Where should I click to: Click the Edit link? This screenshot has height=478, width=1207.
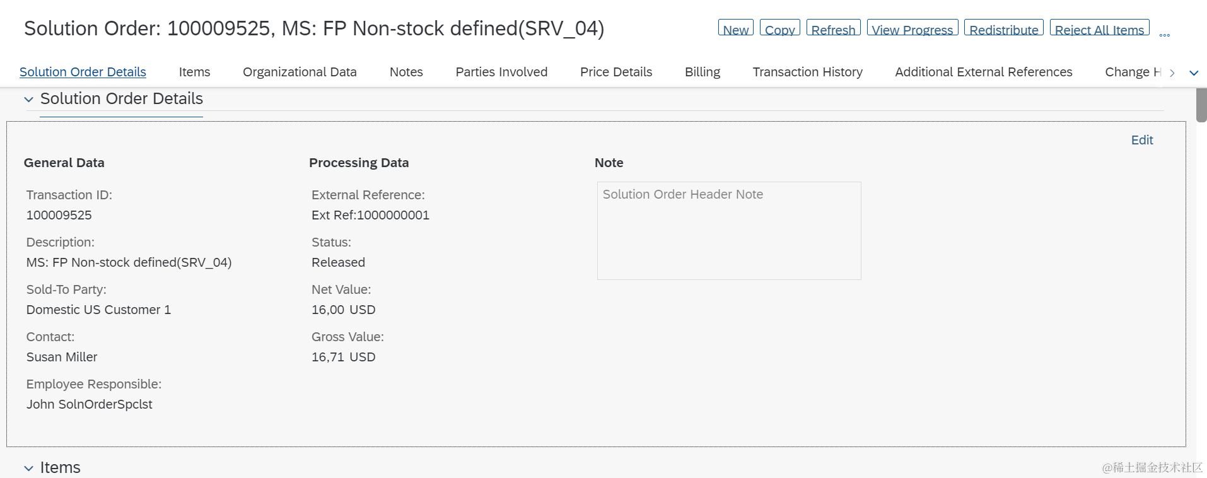1141,140
